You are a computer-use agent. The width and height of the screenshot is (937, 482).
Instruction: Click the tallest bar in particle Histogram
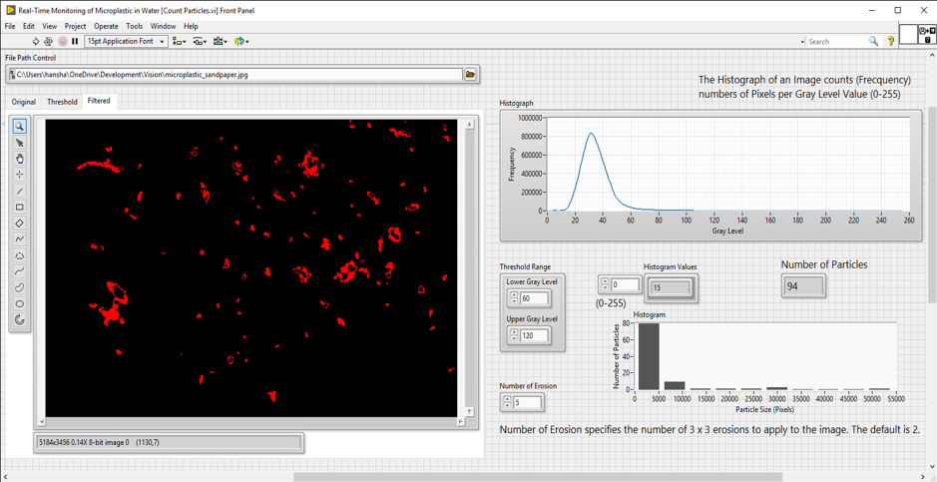[x=648, y=356]
